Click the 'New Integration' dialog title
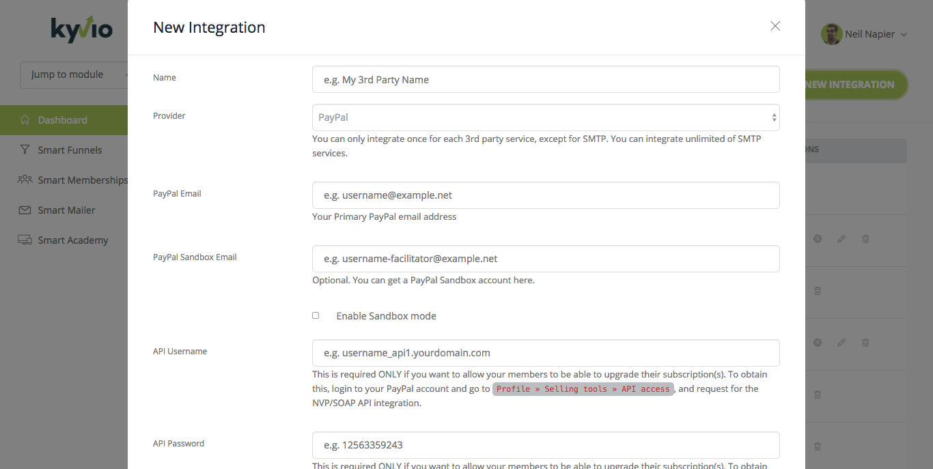 [x=209, y=27]
